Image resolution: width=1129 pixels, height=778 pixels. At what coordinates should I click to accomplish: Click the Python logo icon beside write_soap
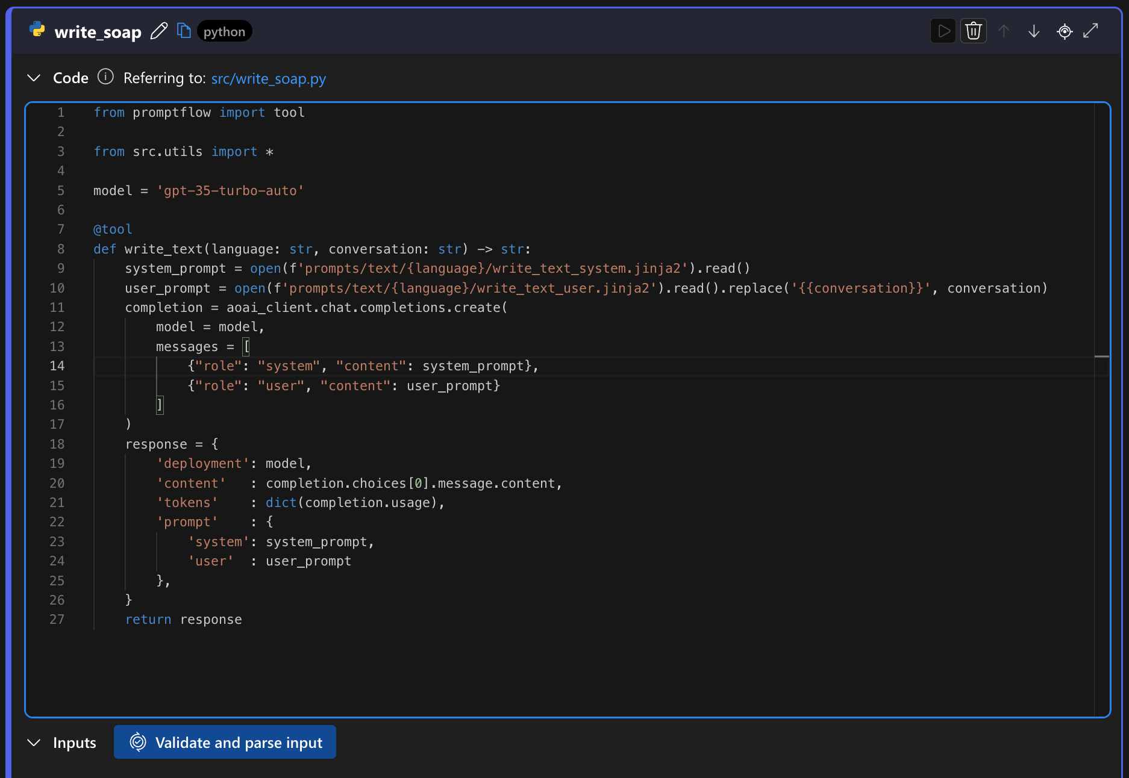(37, 30)
